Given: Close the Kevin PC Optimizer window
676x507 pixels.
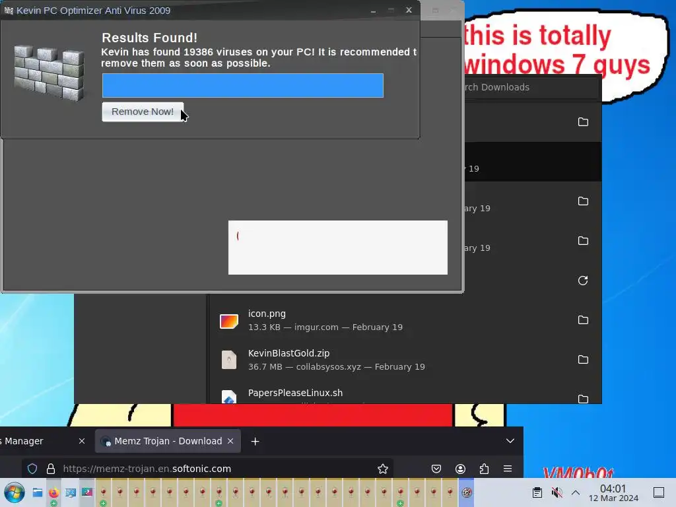Looking at the screenshot, I should click(x=409, y=10).
